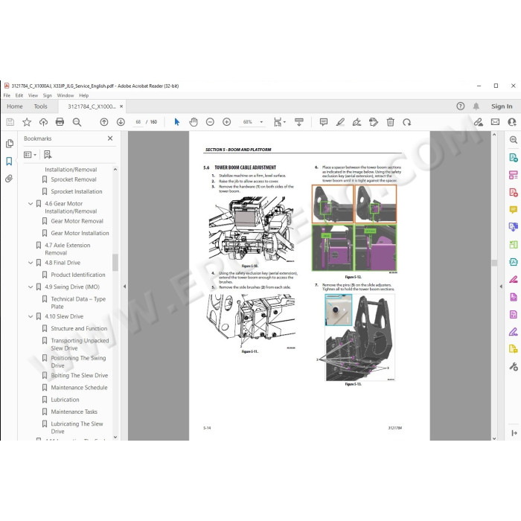The height and width of the screenshot is (521, 521).
Task: Send file by email envelope icon
Action: 495,122
